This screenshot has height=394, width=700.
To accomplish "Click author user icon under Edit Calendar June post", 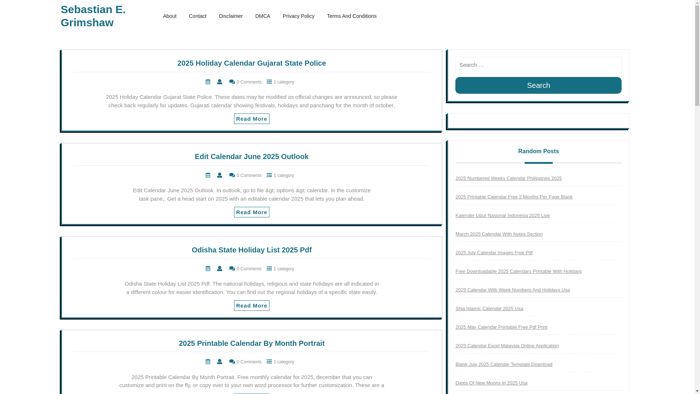I will pos(219,175).
